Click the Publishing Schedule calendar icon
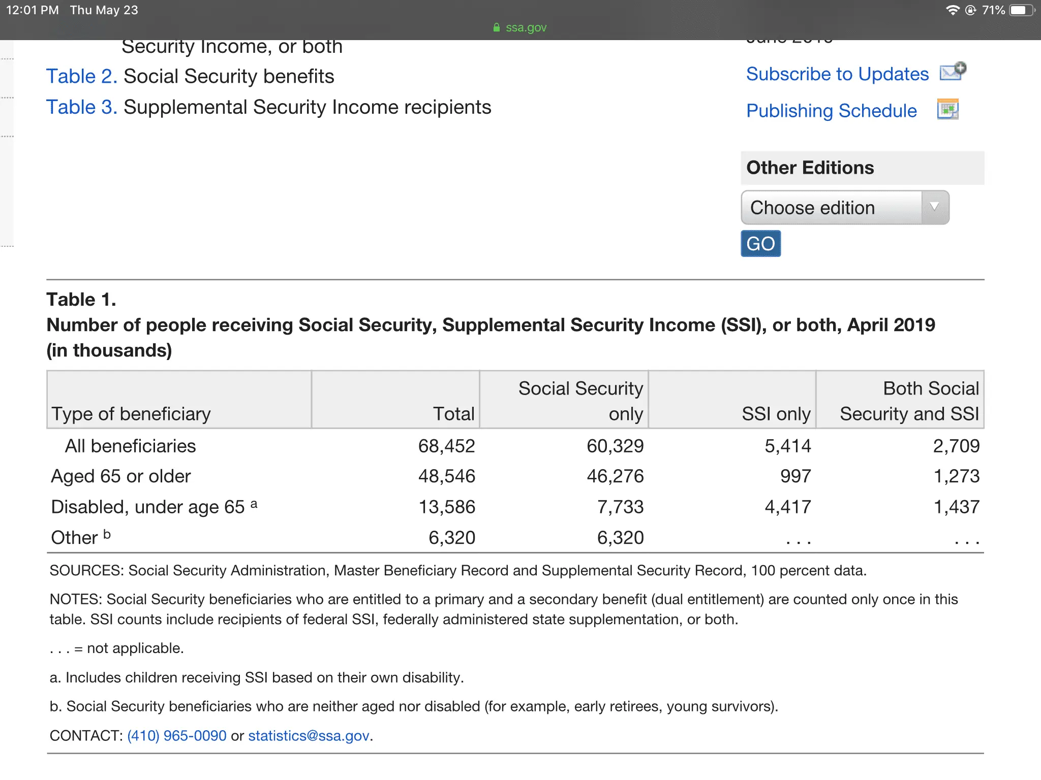This screenshot has width=1041, height=780. [947, 110]
